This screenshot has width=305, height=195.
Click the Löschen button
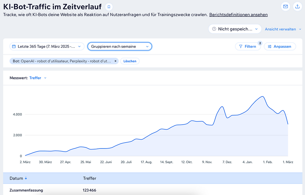point(130,61)
